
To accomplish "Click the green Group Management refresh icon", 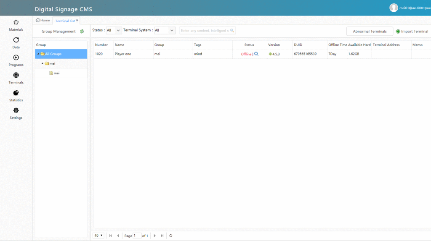I will pos(82,31).
